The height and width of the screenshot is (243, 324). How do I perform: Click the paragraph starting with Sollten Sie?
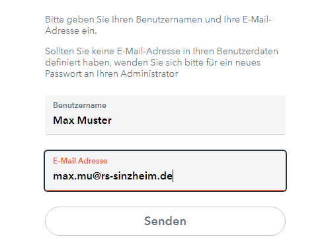click(161, 62)
